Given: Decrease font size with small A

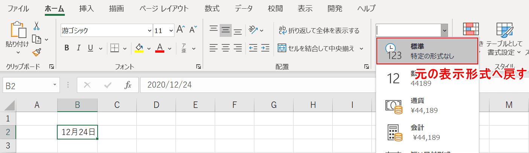Looking at the screenshot, I should 193,30.
